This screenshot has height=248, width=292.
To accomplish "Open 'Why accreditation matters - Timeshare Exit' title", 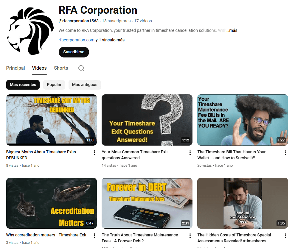I will tap(46, 235).
